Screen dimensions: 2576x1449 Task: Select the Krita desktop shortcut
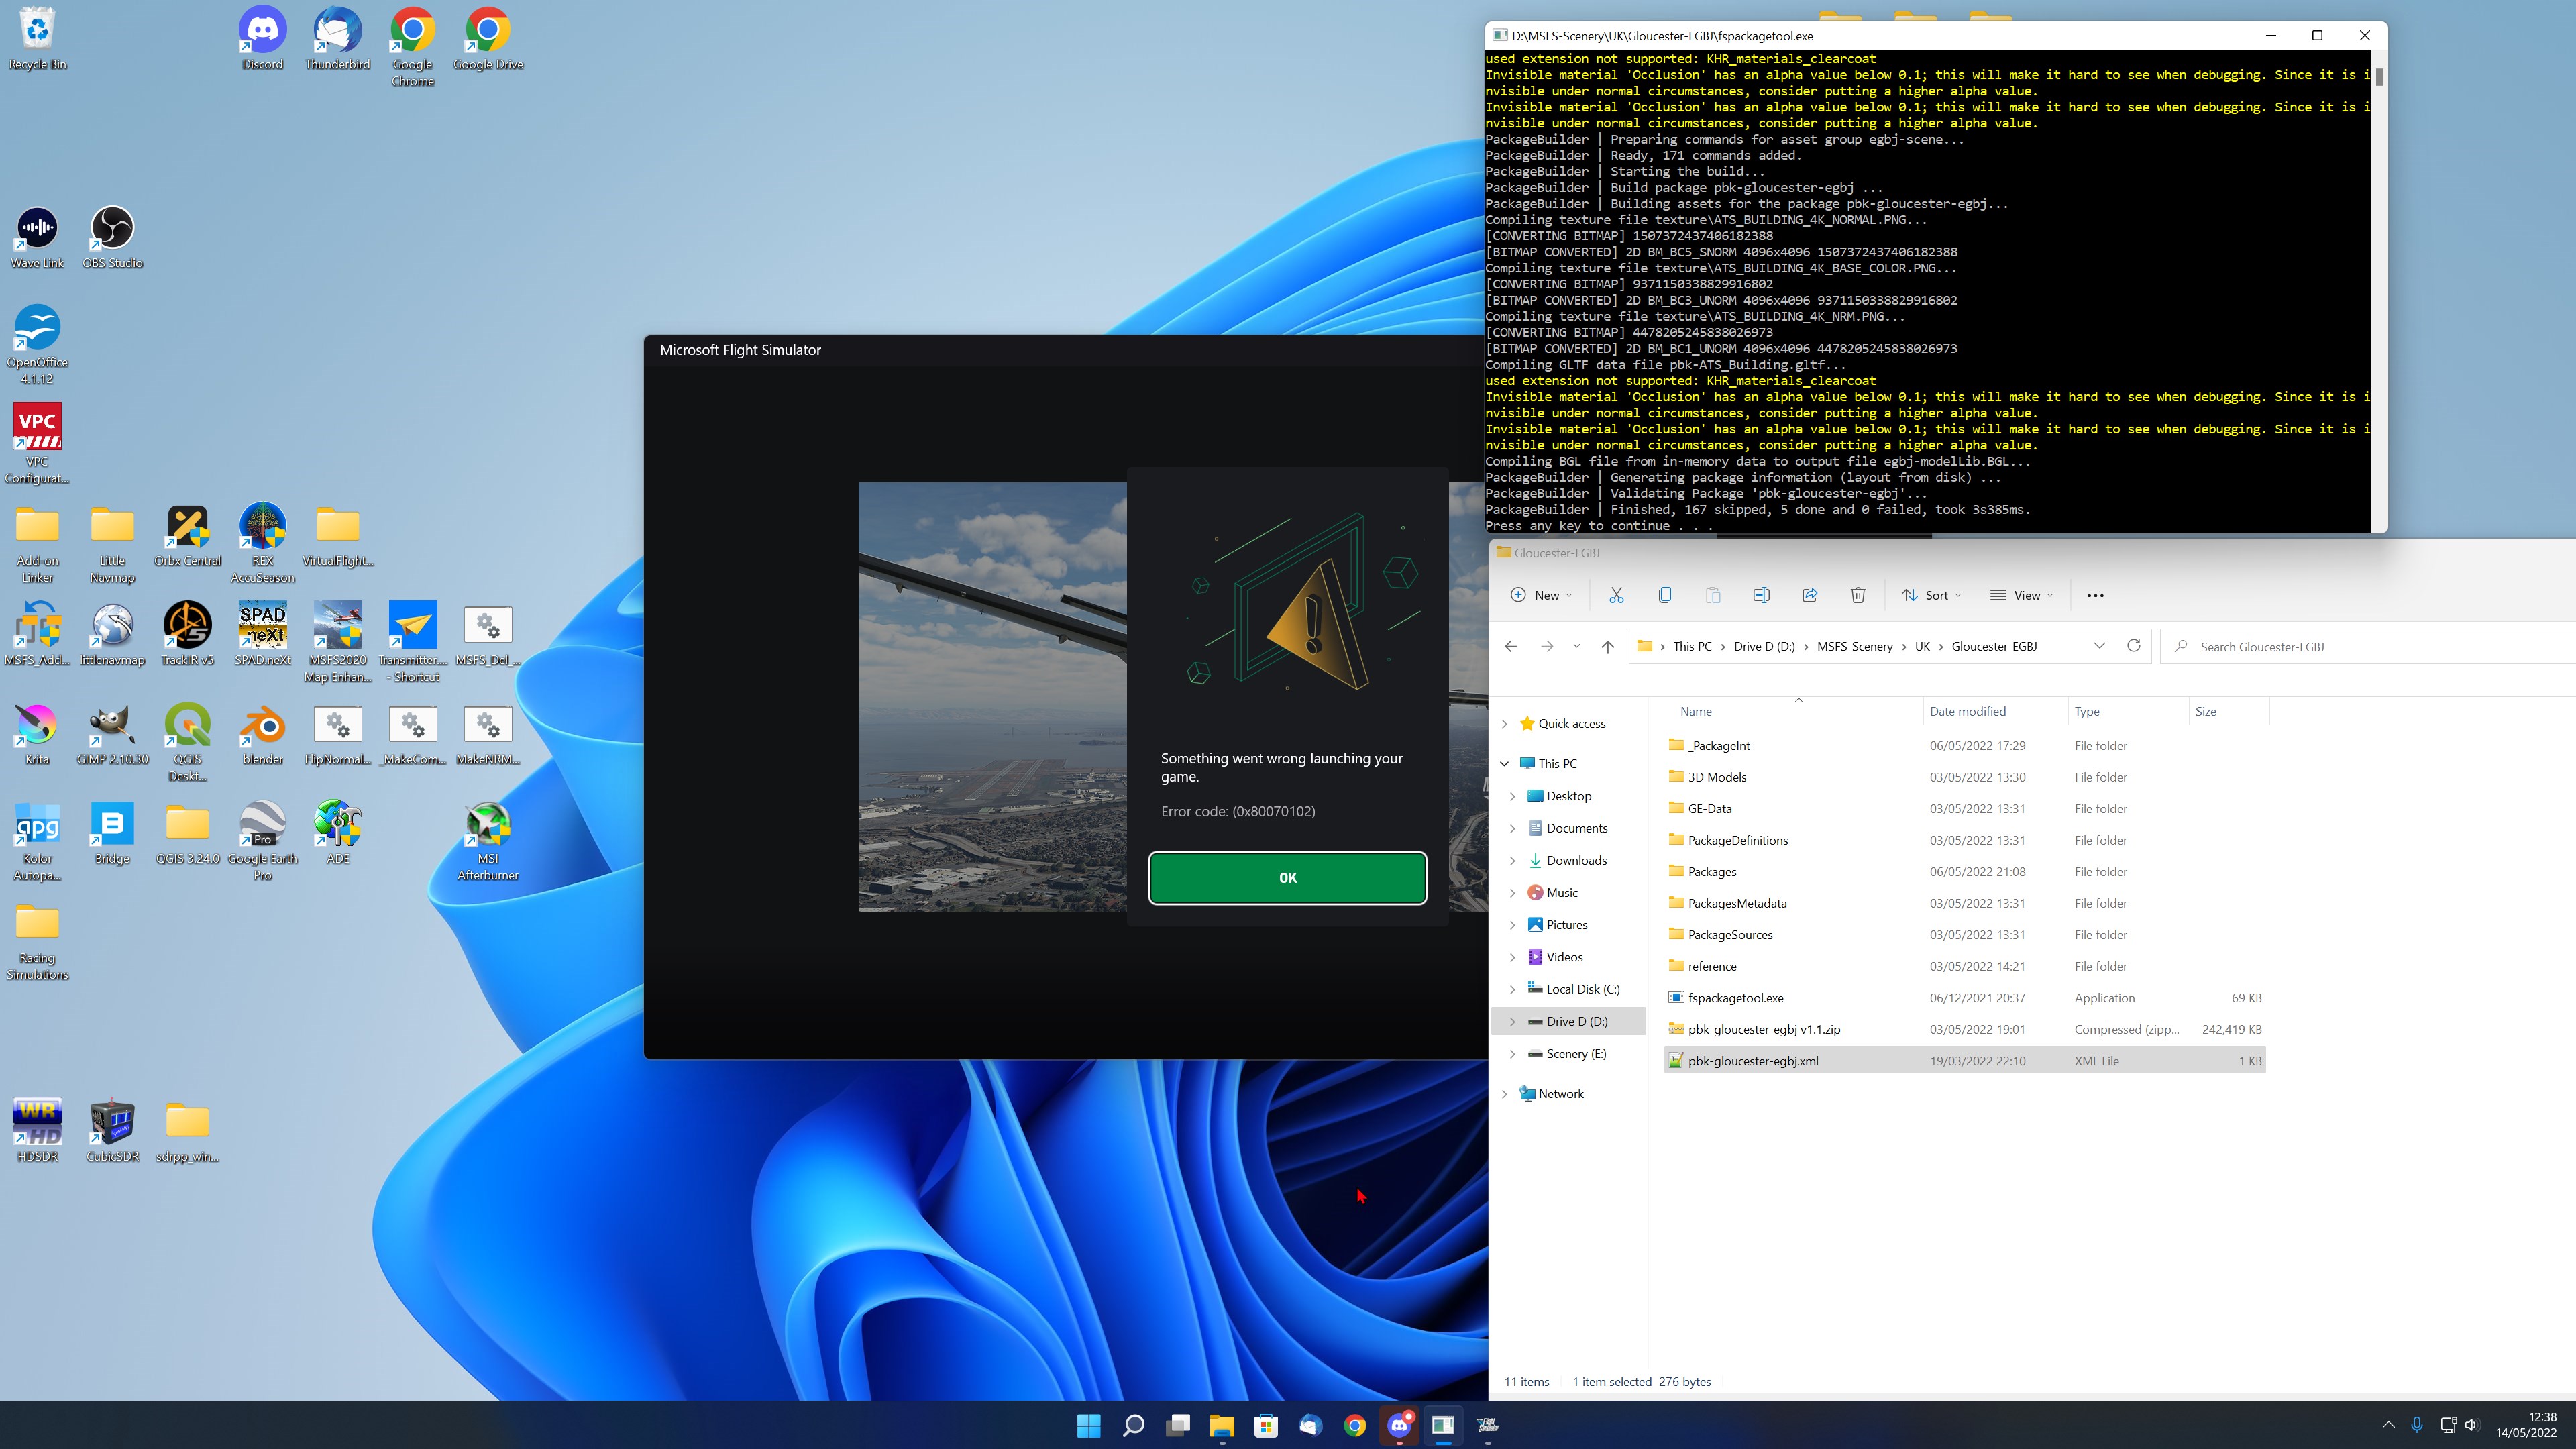(37, 734)
